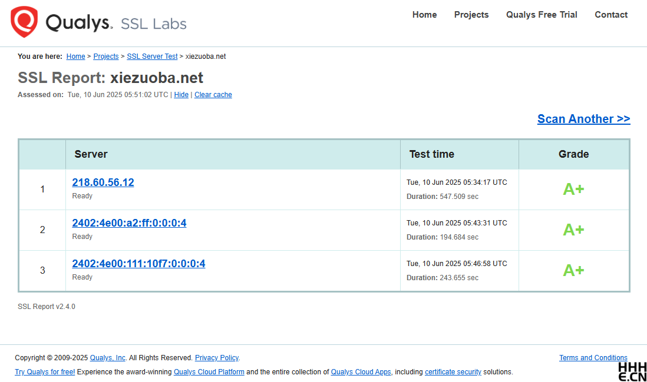647x382 pixels.
Task: Click Try Qualys for free link
Action: click(45, 371)
